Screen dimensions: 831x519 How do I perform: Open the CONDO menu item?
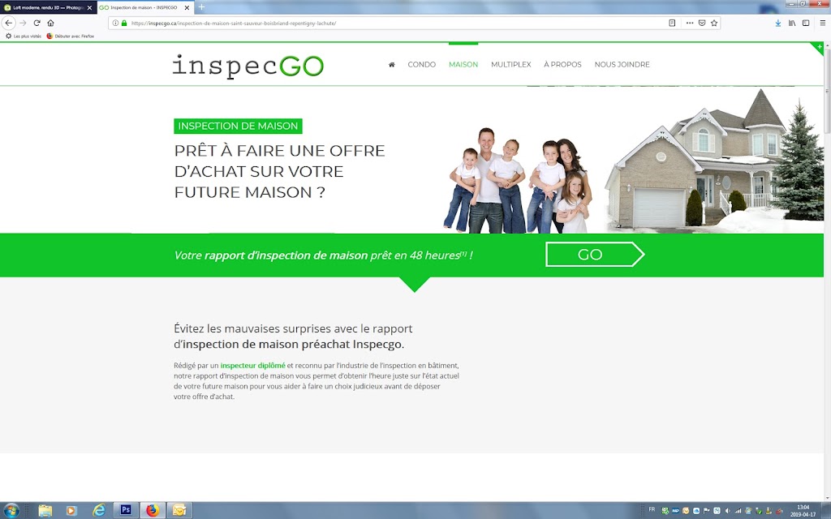coord(422,65)
